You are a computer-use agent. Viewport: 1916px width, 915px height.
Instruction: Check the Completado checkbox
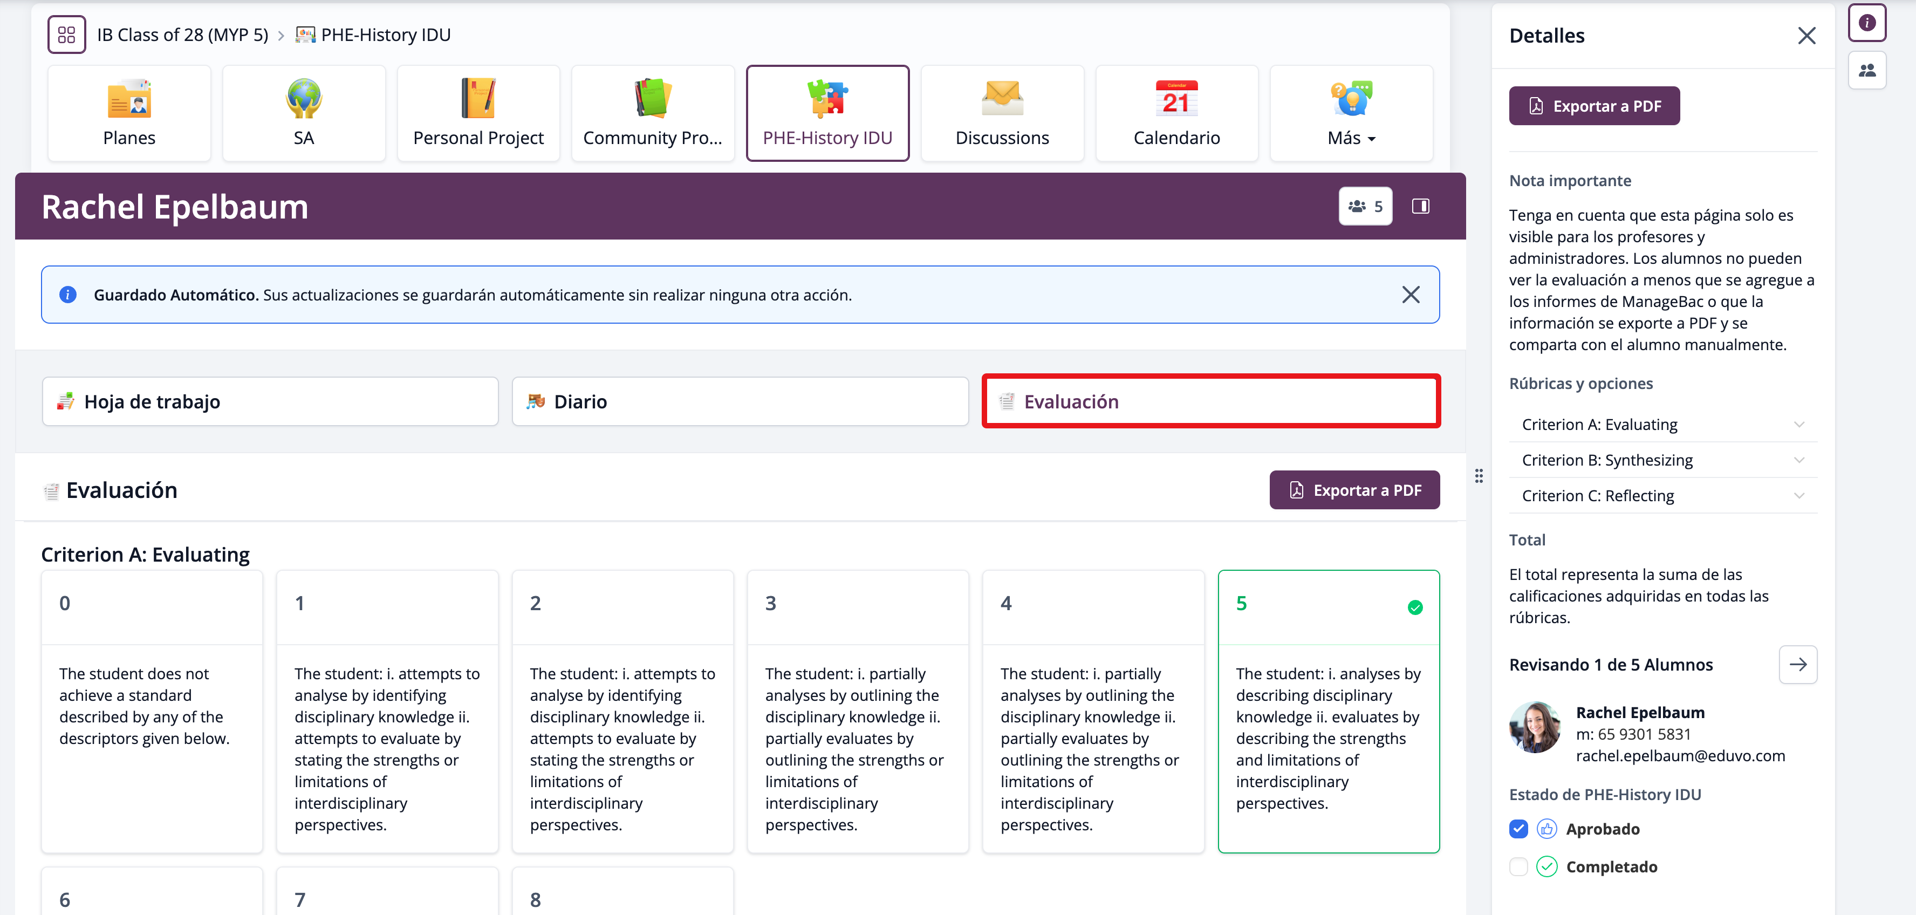(1518, 866)
